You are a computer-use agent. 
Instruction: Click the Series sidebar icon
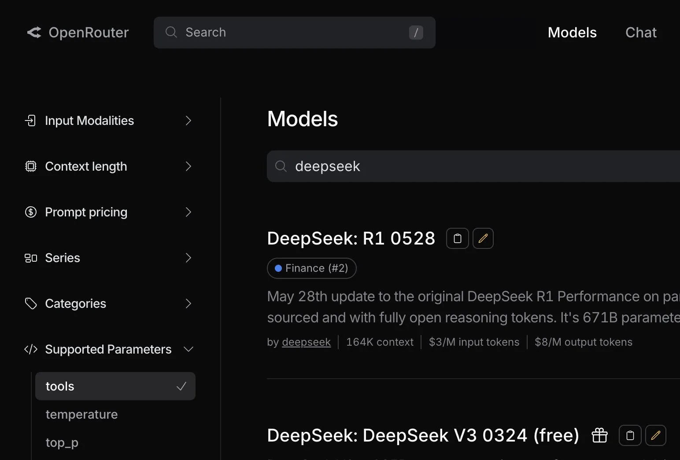tap(30, 258)
